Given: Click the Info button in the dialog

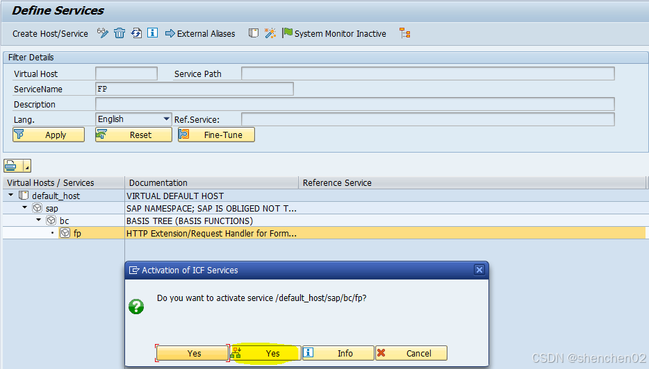Looking at the screenshot, I should [338, 353].
